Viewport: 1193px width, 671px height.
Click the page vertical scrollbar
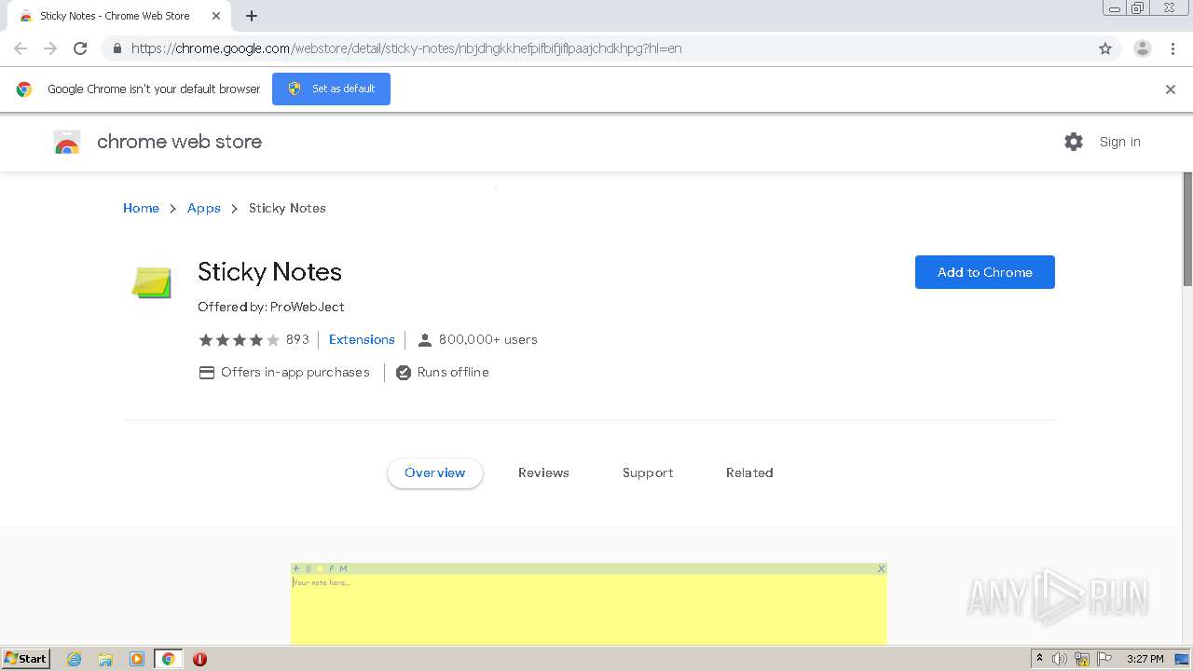(1187, 228)
